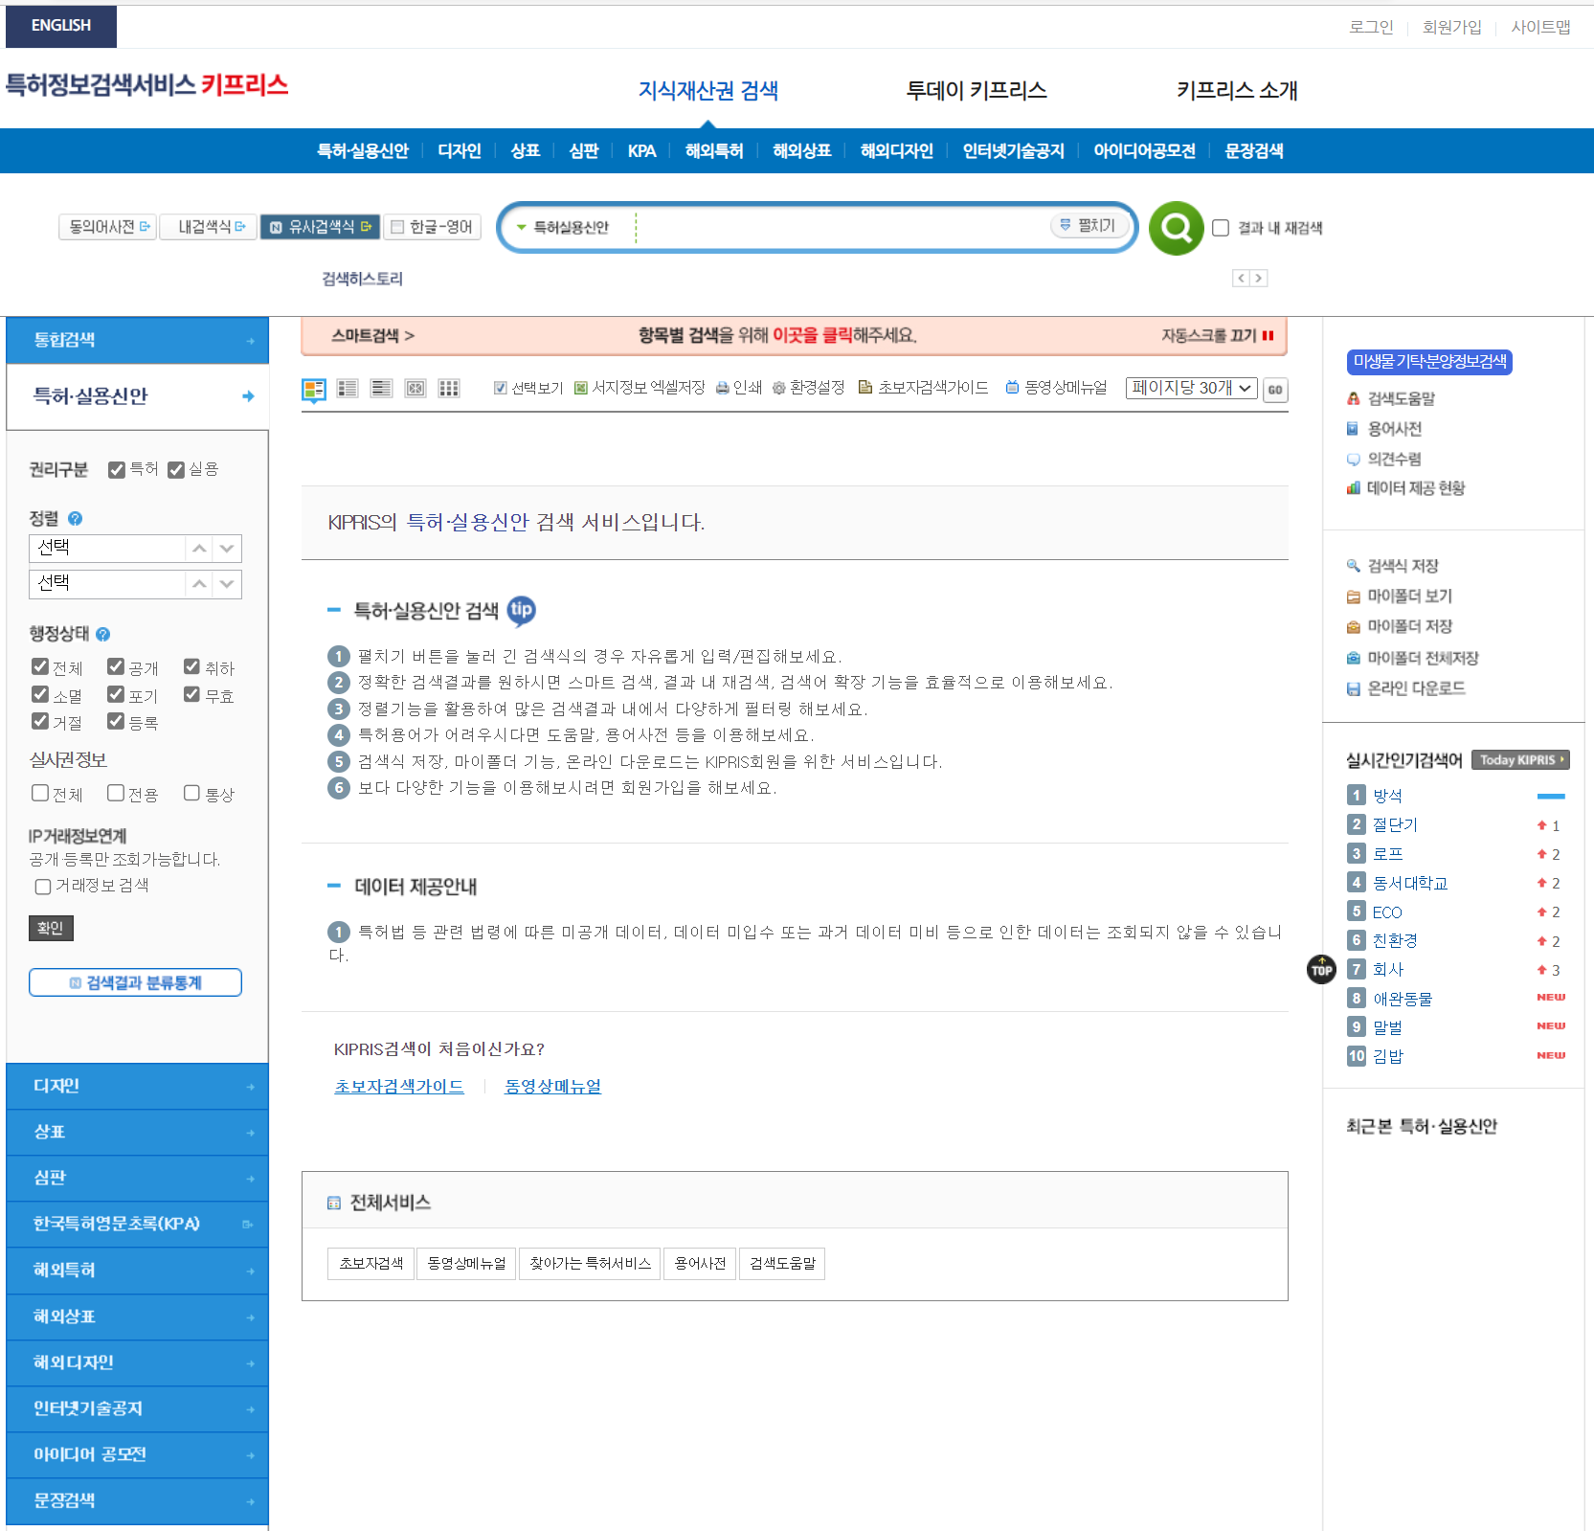Expand 통합검색 left menu section

coord(137,340)
